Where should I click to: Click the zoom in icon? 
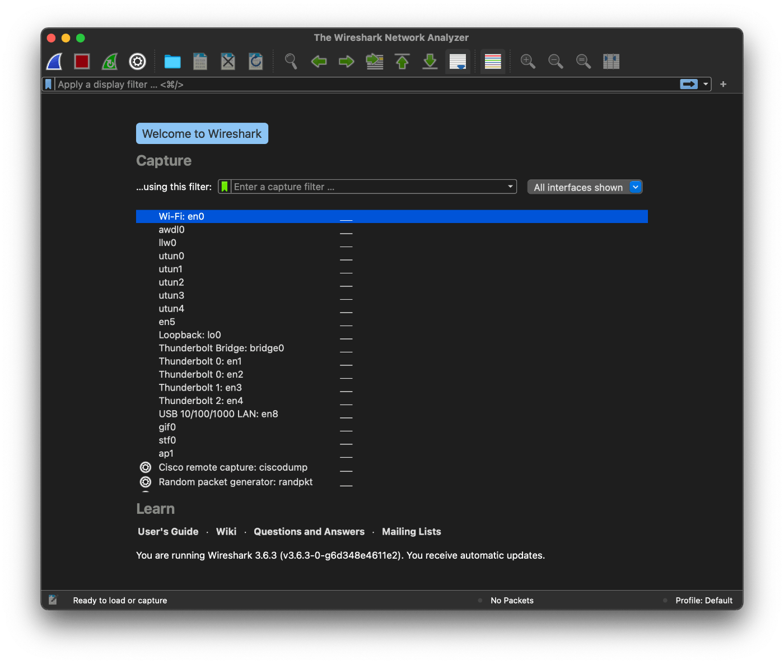tap(527, 62)
